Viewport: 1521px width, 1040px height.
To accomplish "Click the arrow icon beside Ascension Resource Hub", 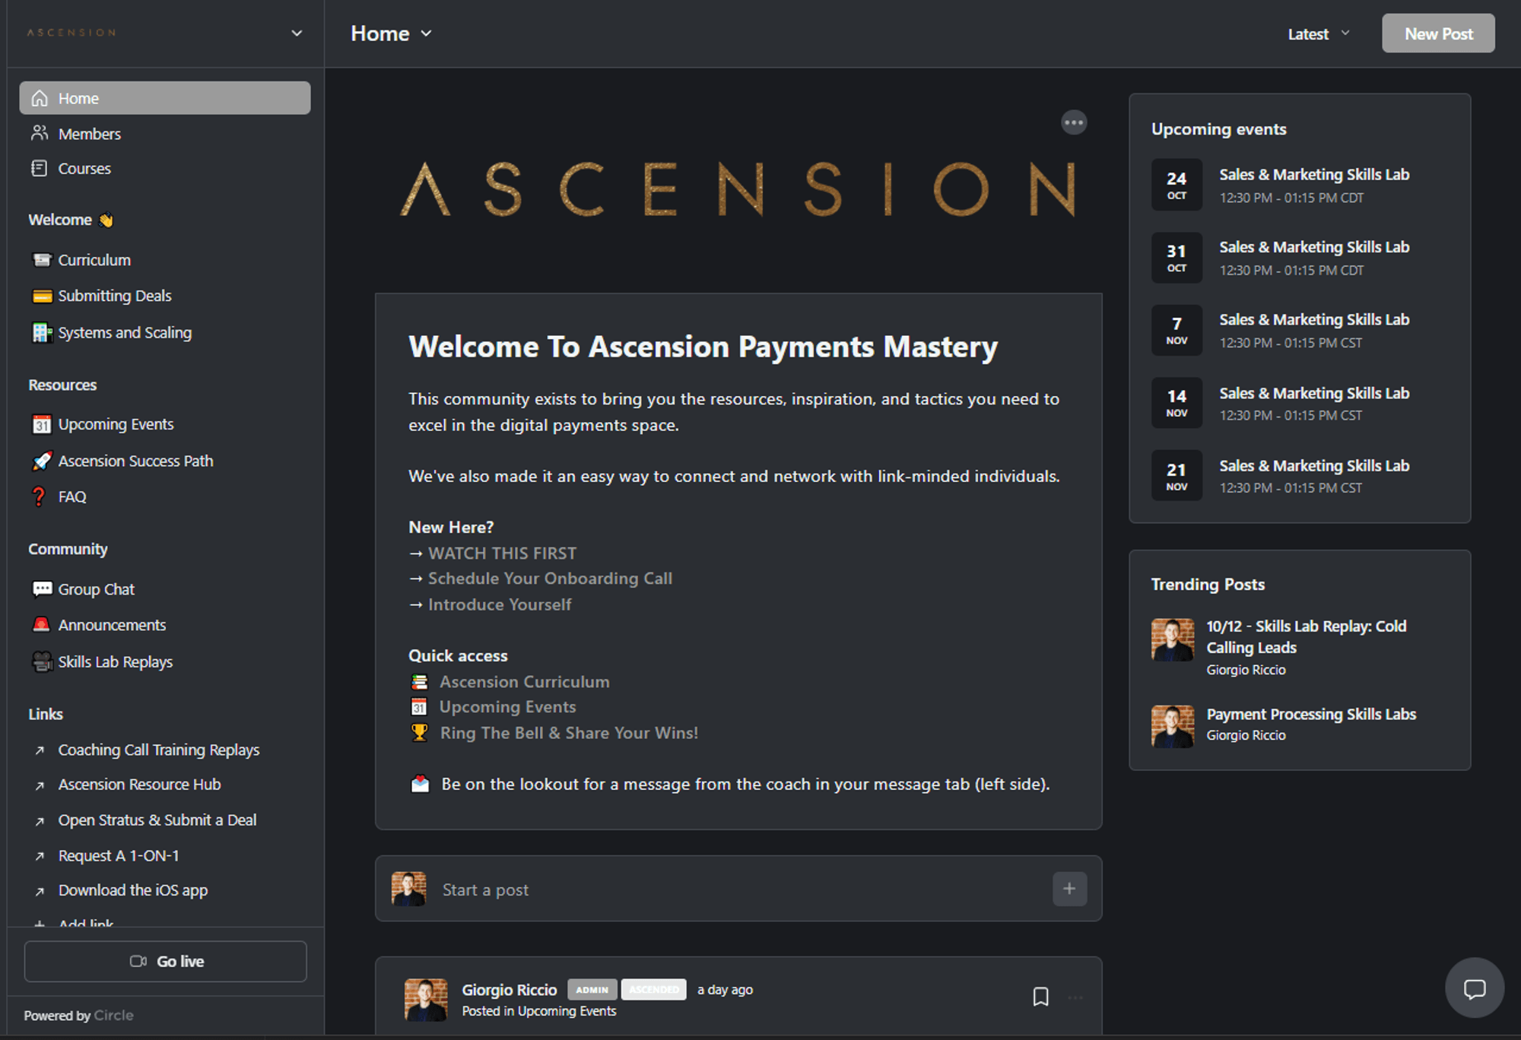I will (x=40, y=785).
